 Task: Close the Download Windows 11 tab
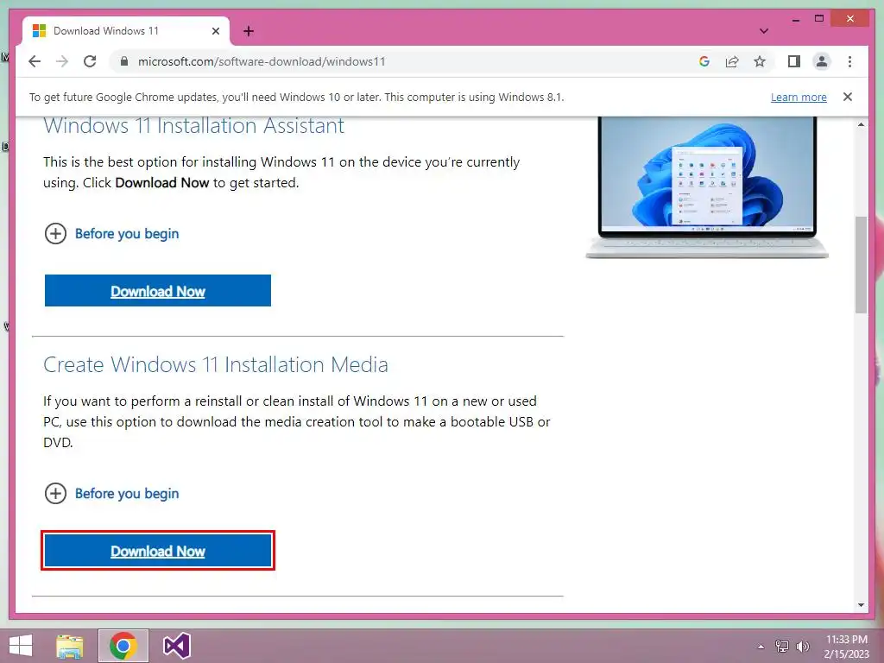point(215,31)
